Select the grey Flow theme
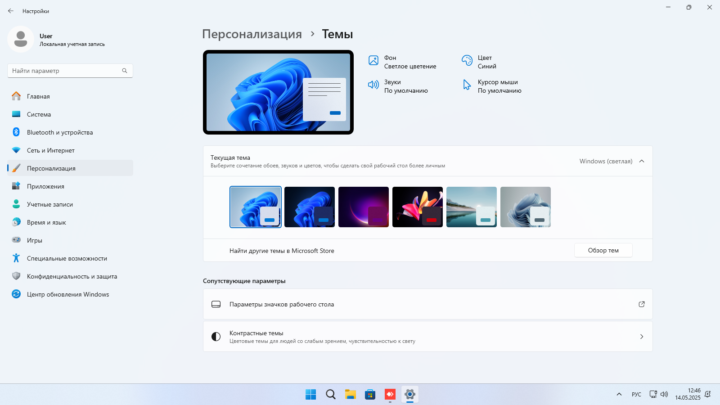 pos(526,207)
